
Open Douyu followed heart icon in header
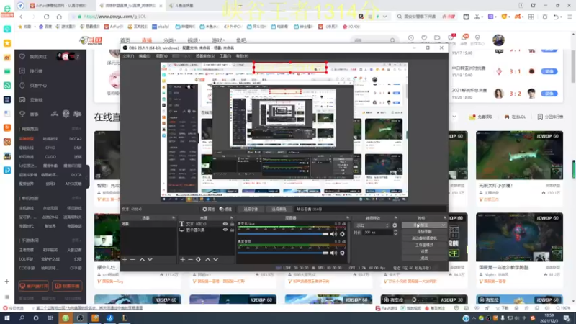(x=424, y=38)
